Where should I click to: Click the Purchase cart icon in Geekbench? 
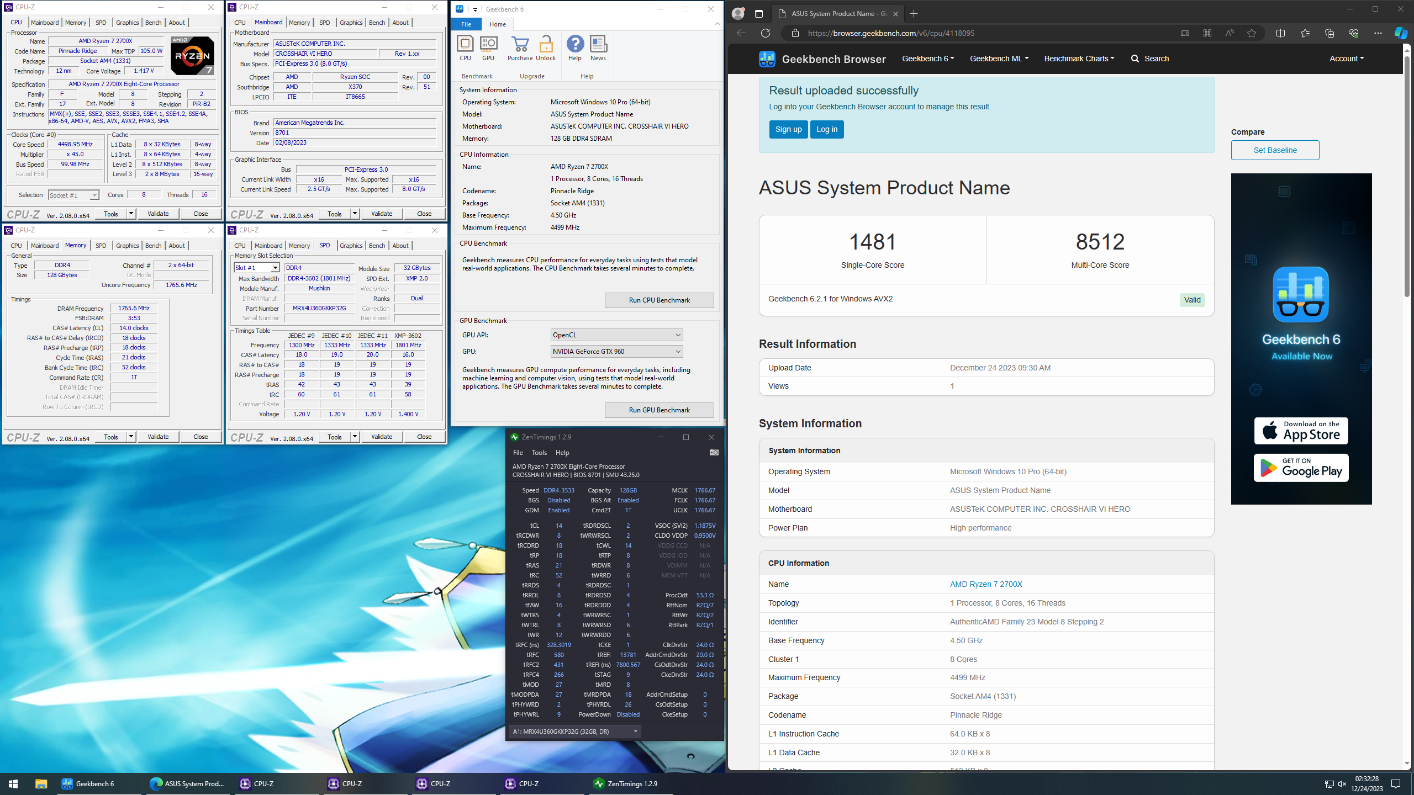[x=520, y=48]
